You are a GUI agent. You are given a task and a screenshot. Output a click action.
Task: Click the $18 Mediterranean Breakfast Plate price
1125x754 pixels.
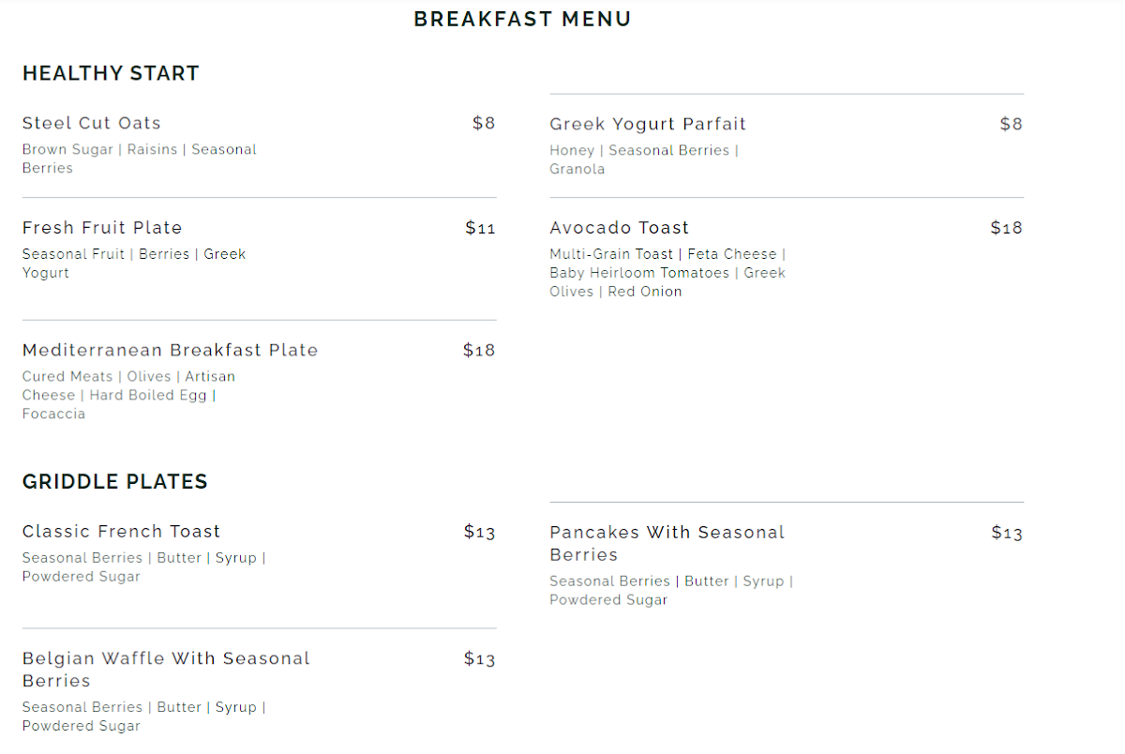pyautogui.click(x=479, y=350)
